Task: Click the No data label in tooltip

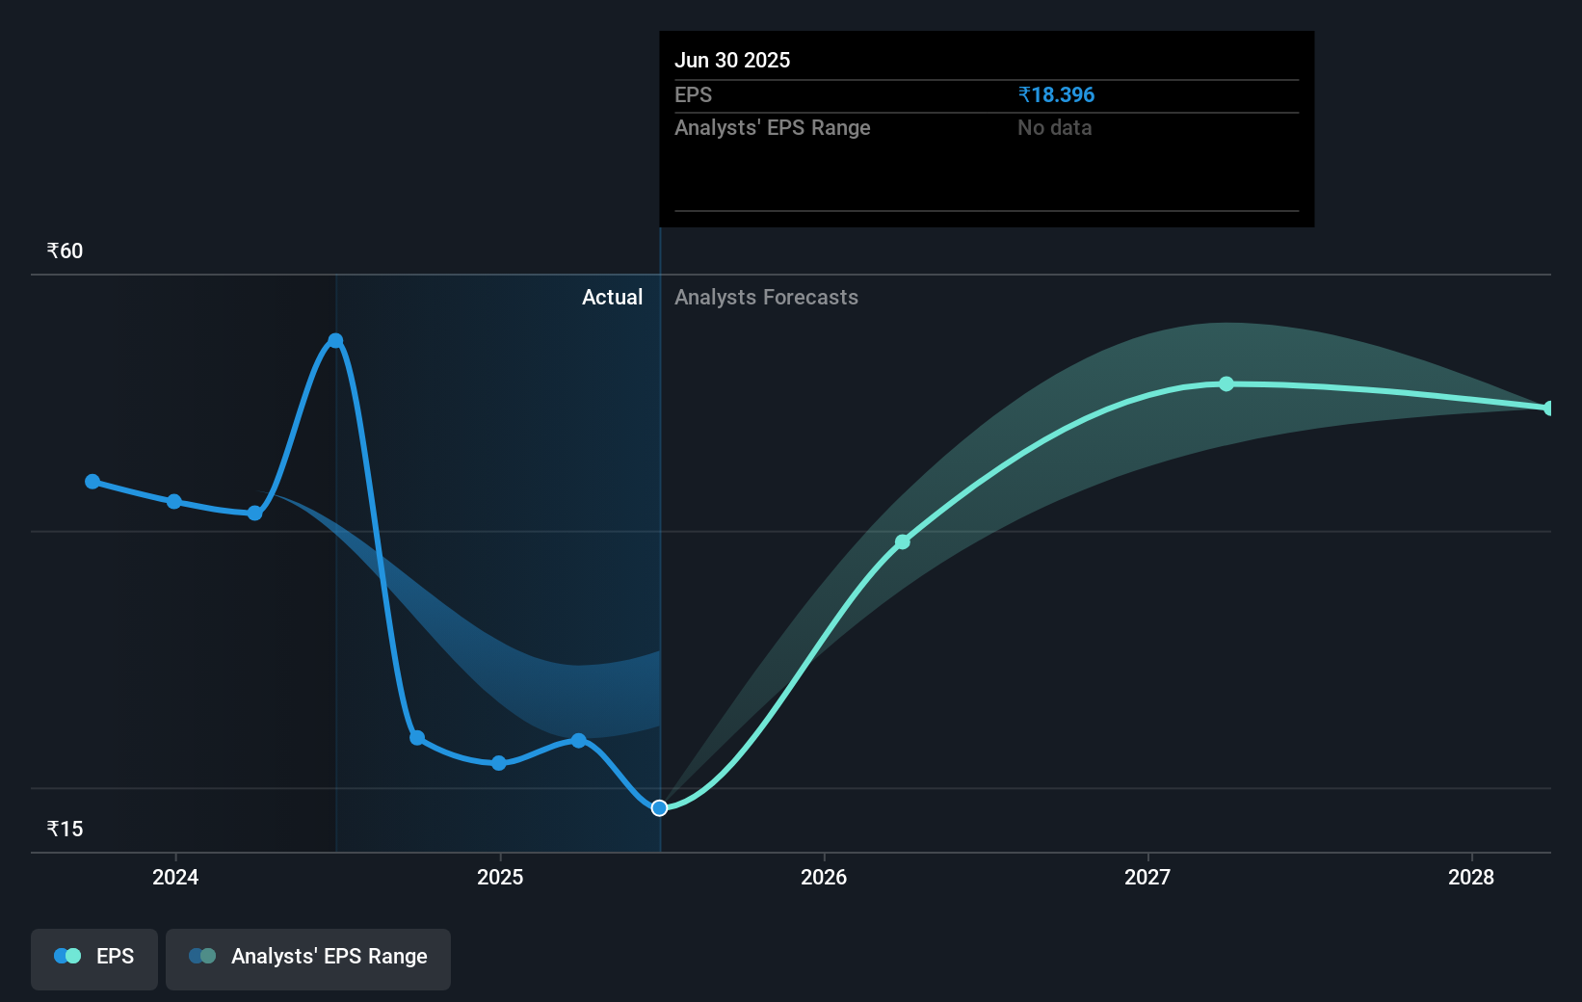Action: tap(1054, 127)
